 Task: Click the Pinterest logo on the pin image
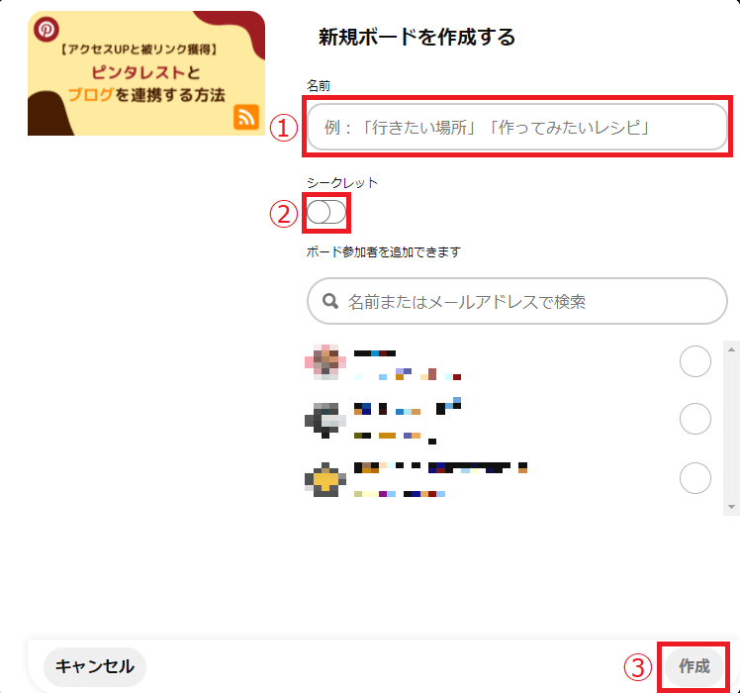(46, 30)
